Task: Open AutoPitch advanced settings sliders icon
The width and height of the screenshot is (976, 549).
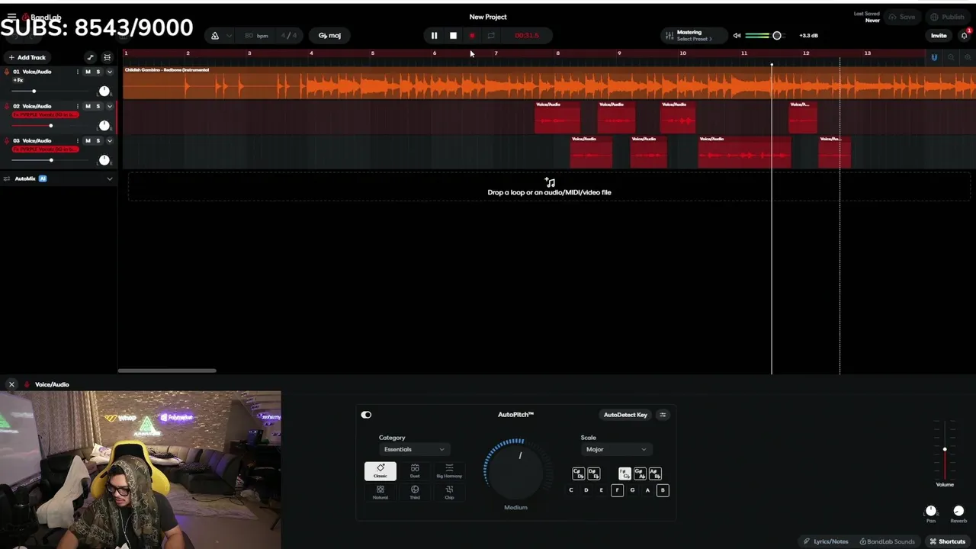Action: tap(663, 415)
